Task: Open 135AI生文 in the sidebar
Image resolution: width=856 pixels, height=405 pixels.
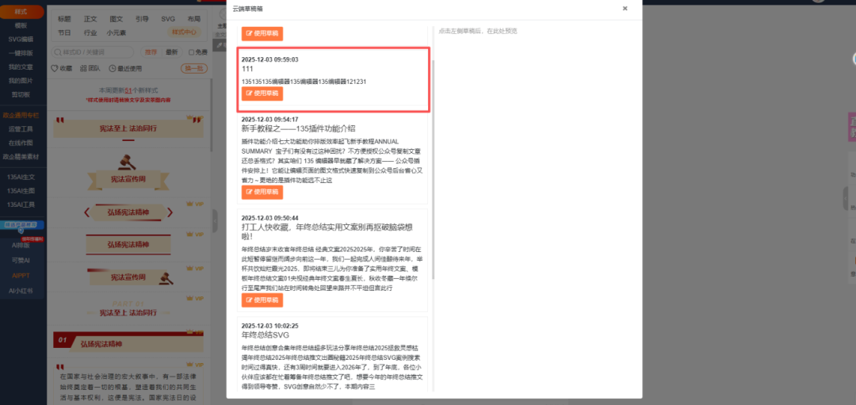Action: 22,177
